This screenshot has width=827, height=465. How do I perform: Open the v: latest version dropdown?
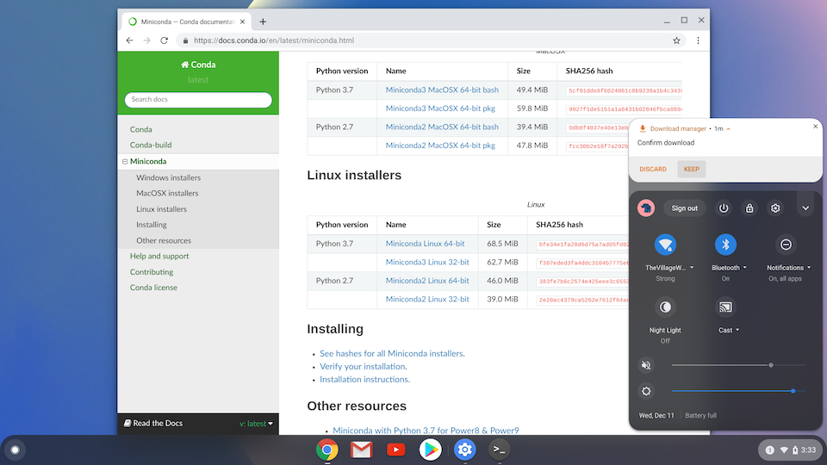(x=257, y=424)
